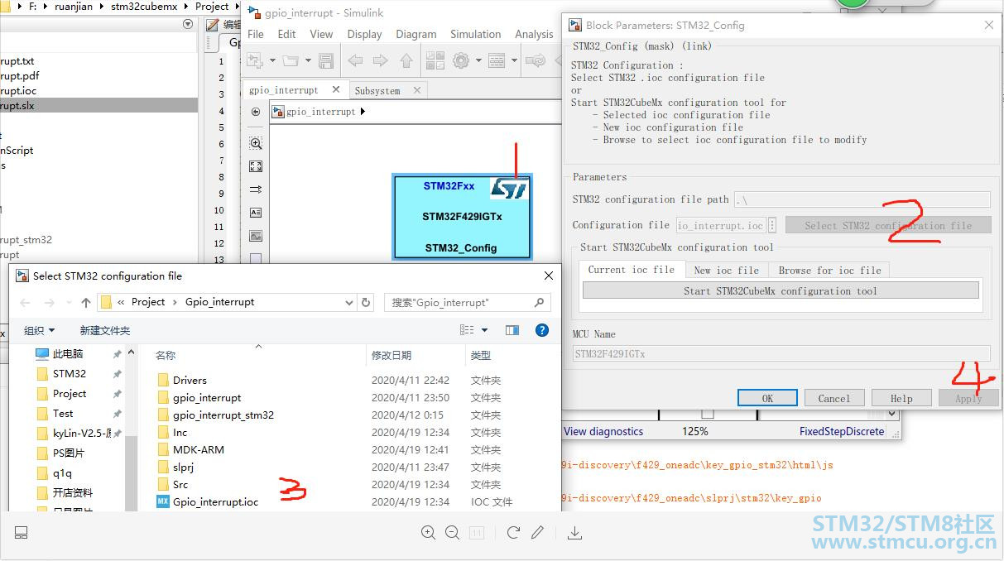Select the Image icon in Simulink palette
Screen dimensions: 1004x561
point(256,236)
